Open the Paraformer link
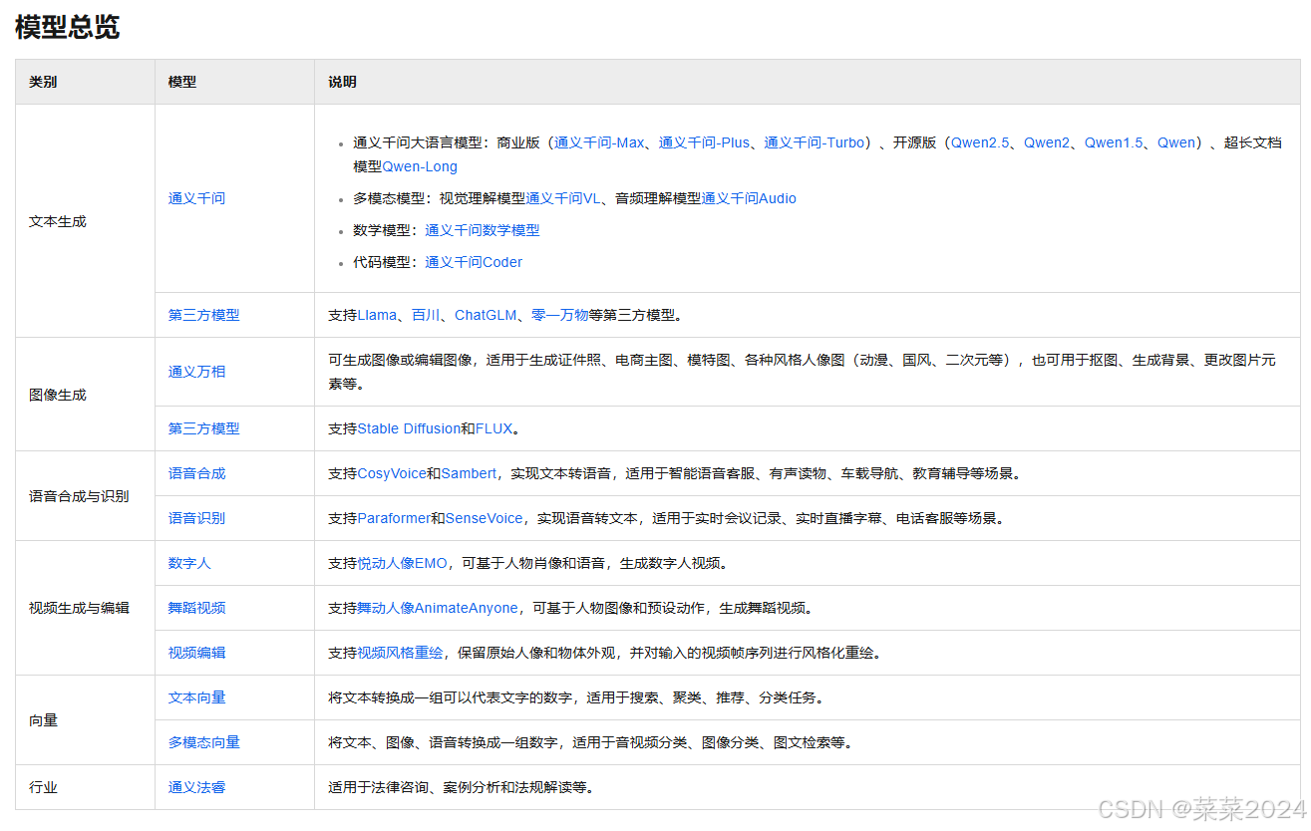The image size is (1311, 831). pos(394,518)
